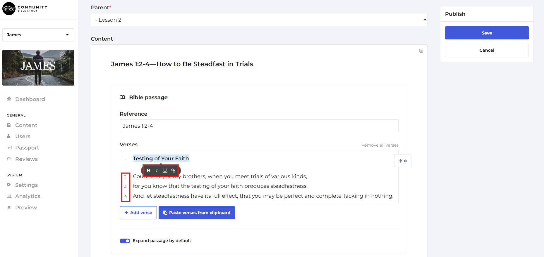Screen dimensions: 544x257
Task: Click the Remove all verses link
Action: (x=380, y=145)
